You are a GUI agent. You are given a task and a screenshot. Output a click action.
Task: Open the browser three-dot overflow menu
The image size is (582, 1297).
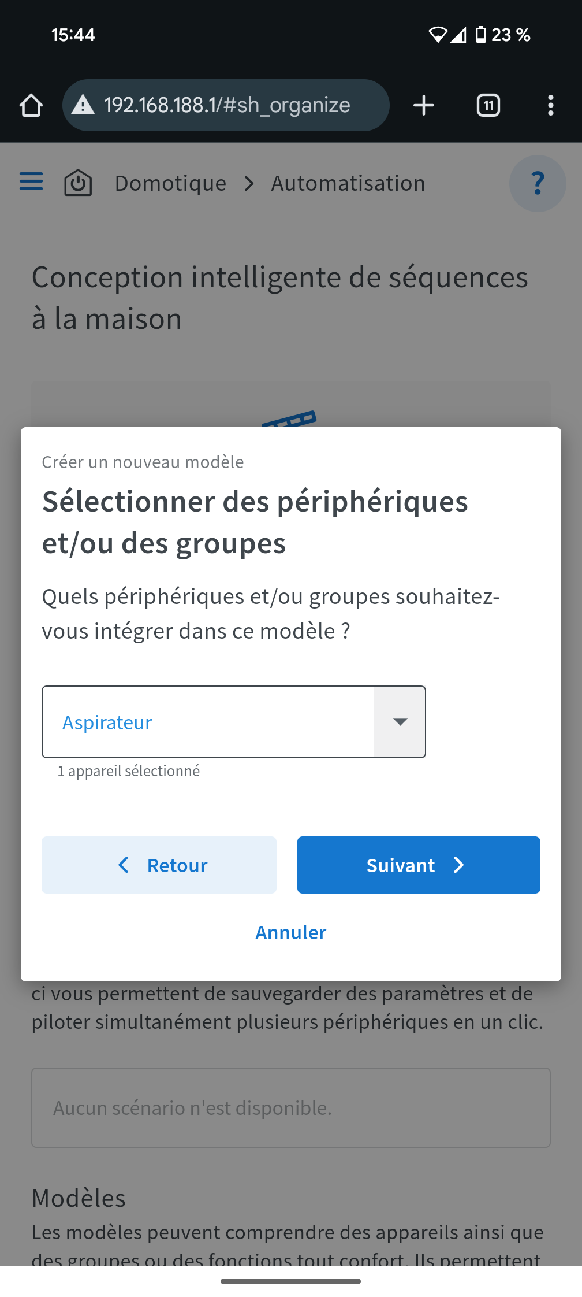click(550, 105)
